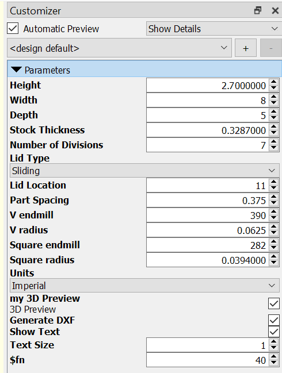282x373 pixels.
Task: Uncheck the my 3D Preview checkbox
Action: (274, 303)
